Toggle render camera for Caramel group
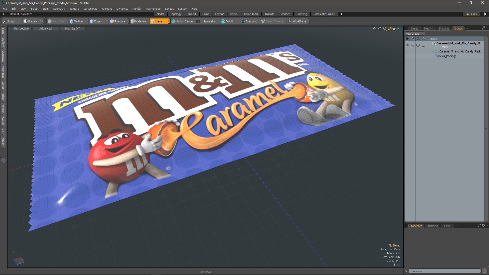 click(x=413, y=45)
